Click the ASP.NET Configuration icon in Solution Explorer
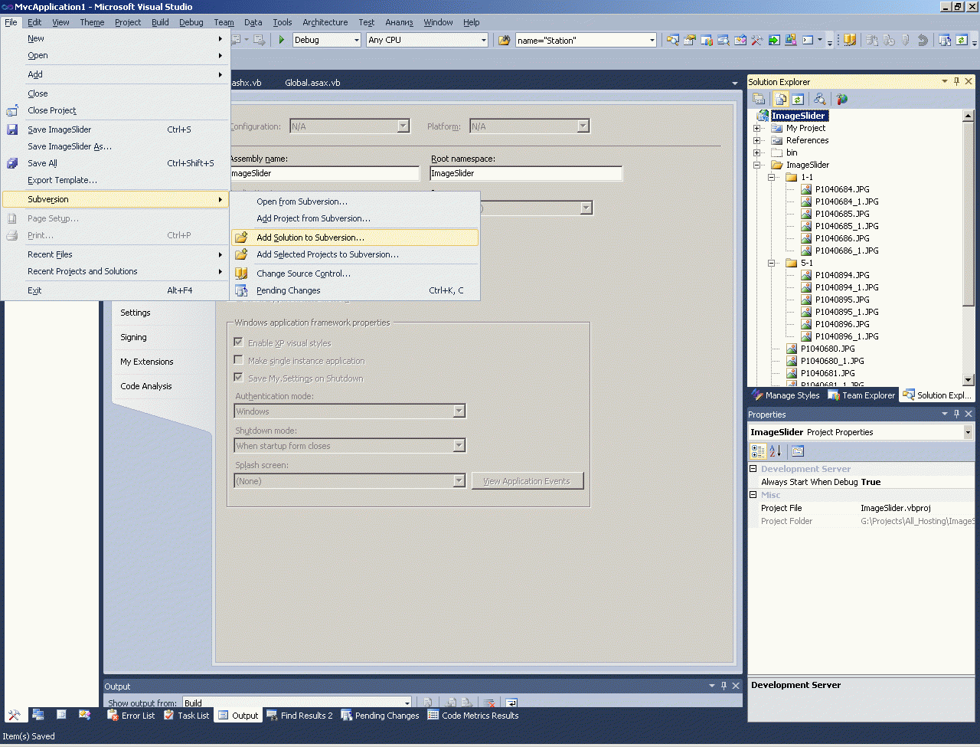 842,99
